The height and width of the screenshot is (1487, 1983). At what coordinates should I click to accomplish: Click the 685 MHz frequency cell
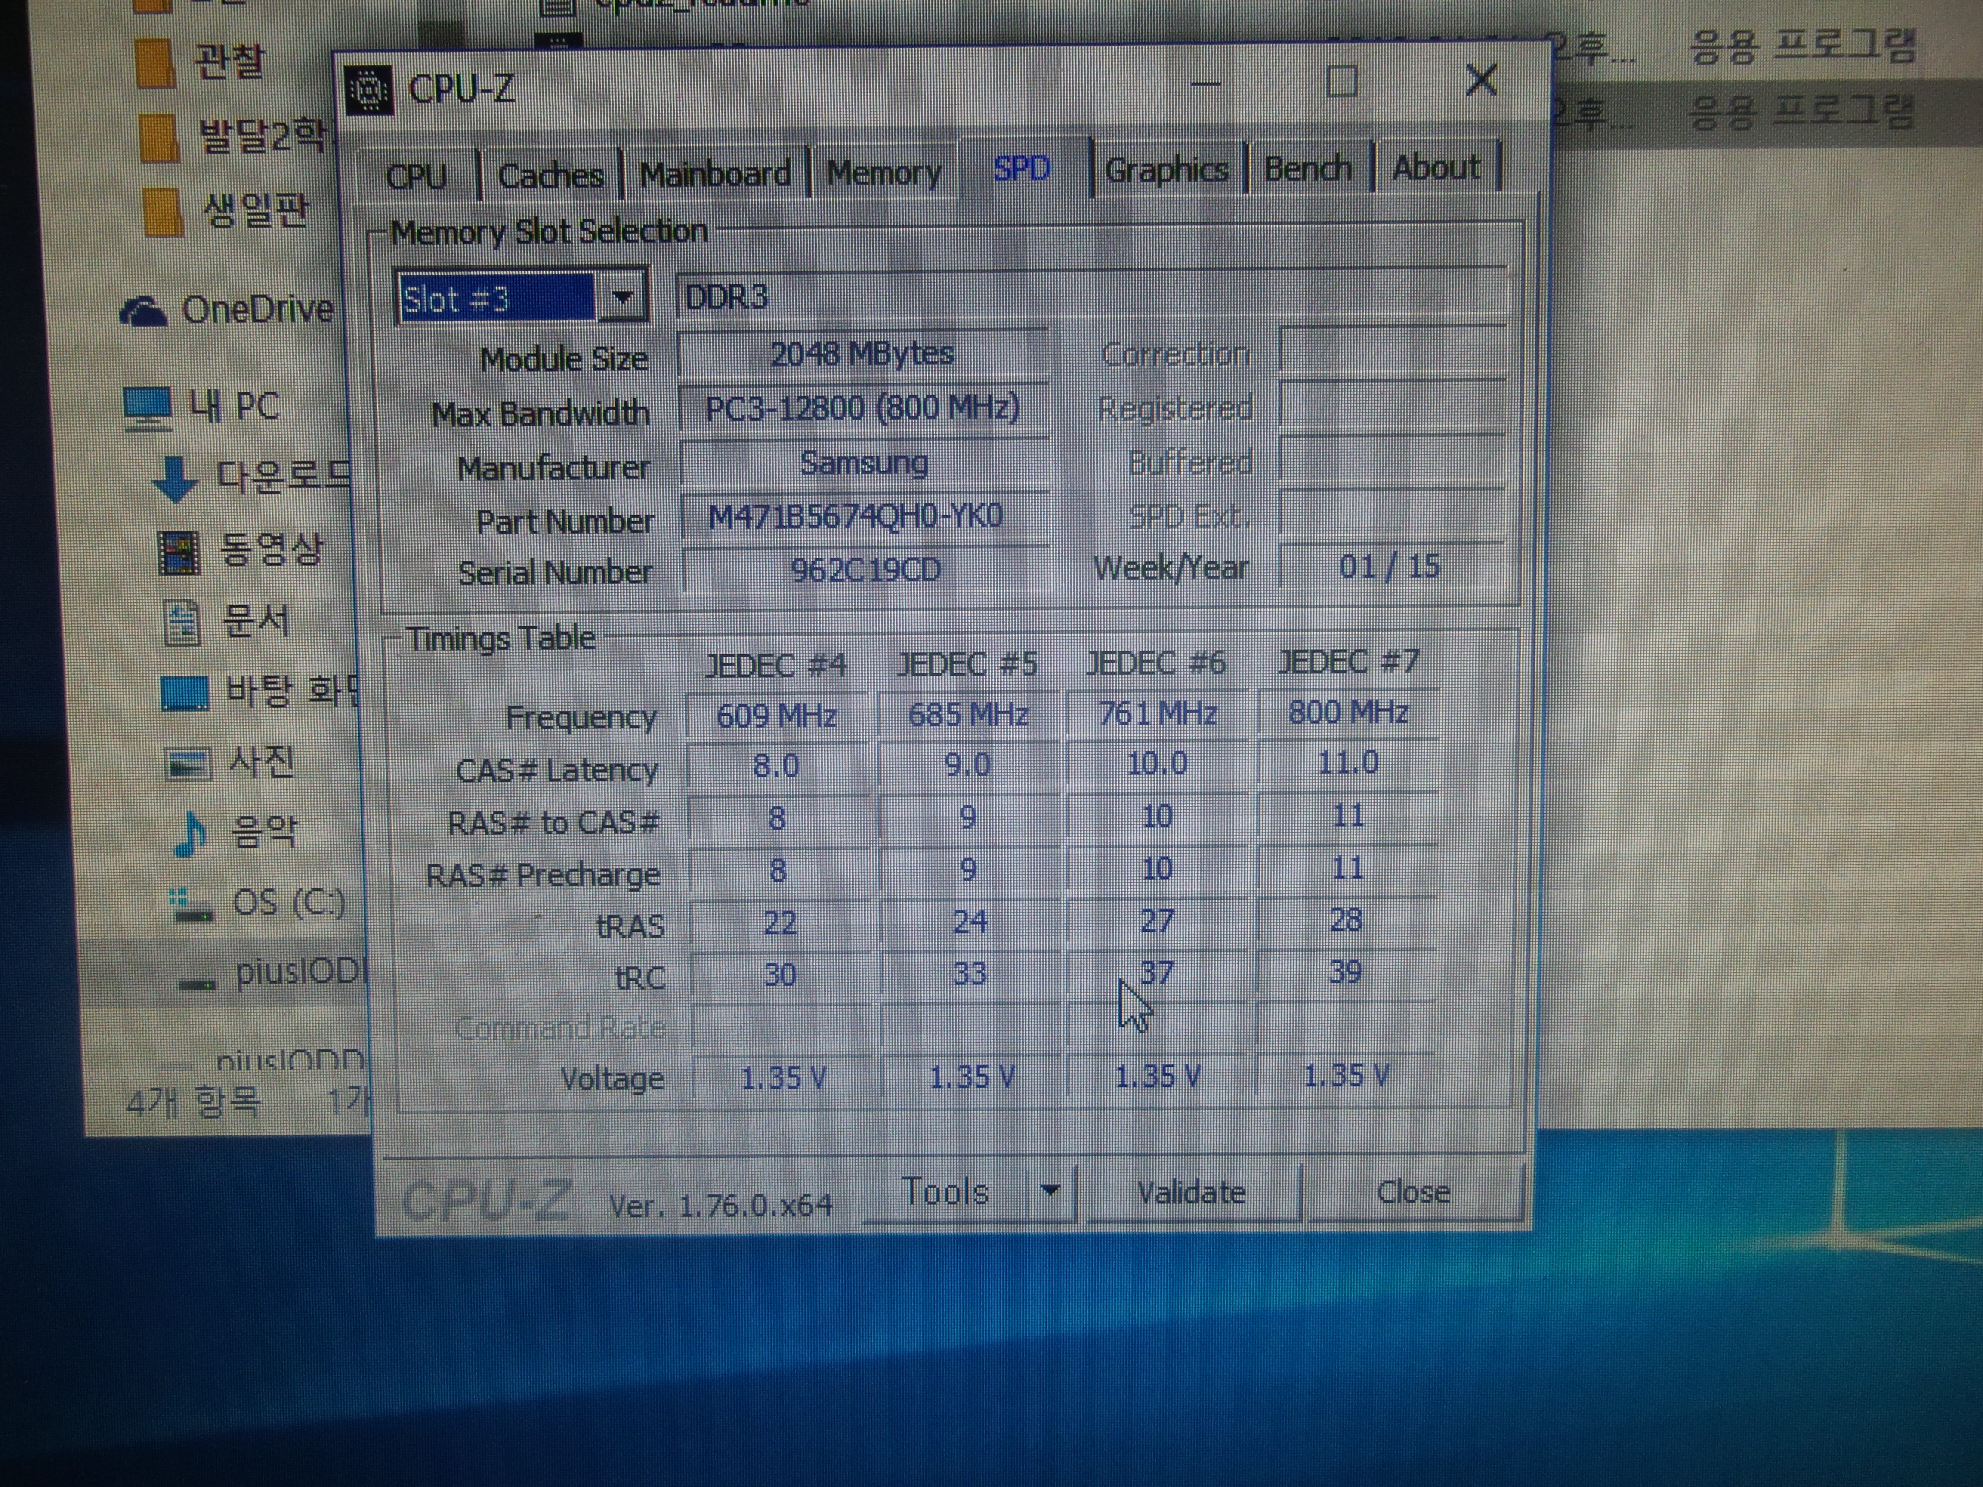pos(968,714)
